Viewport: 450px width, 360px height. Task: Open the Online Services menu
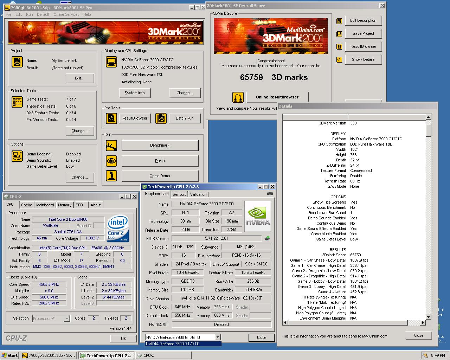pos(66,14)
